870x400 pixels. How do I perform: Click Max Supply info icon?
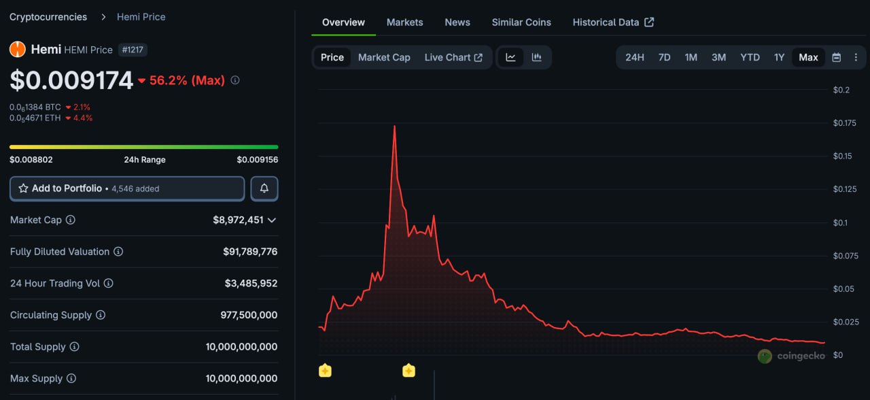(x=71, y=378)
